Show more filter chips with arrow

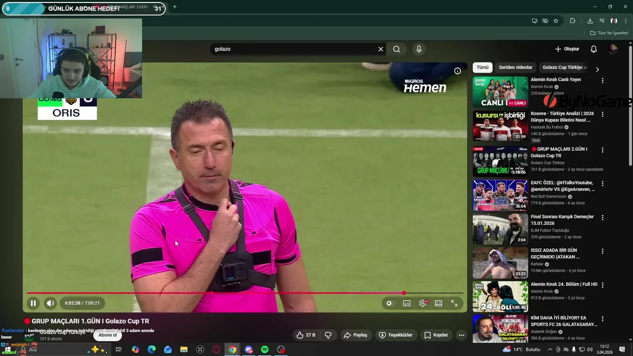point(597,69)
